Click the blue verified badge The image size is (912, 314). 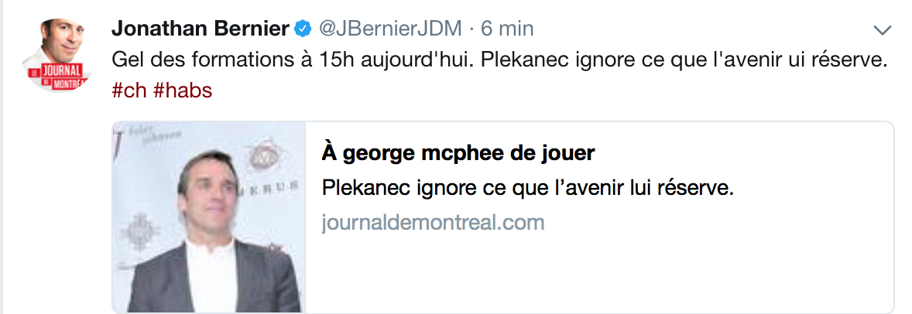click(302, 29)
